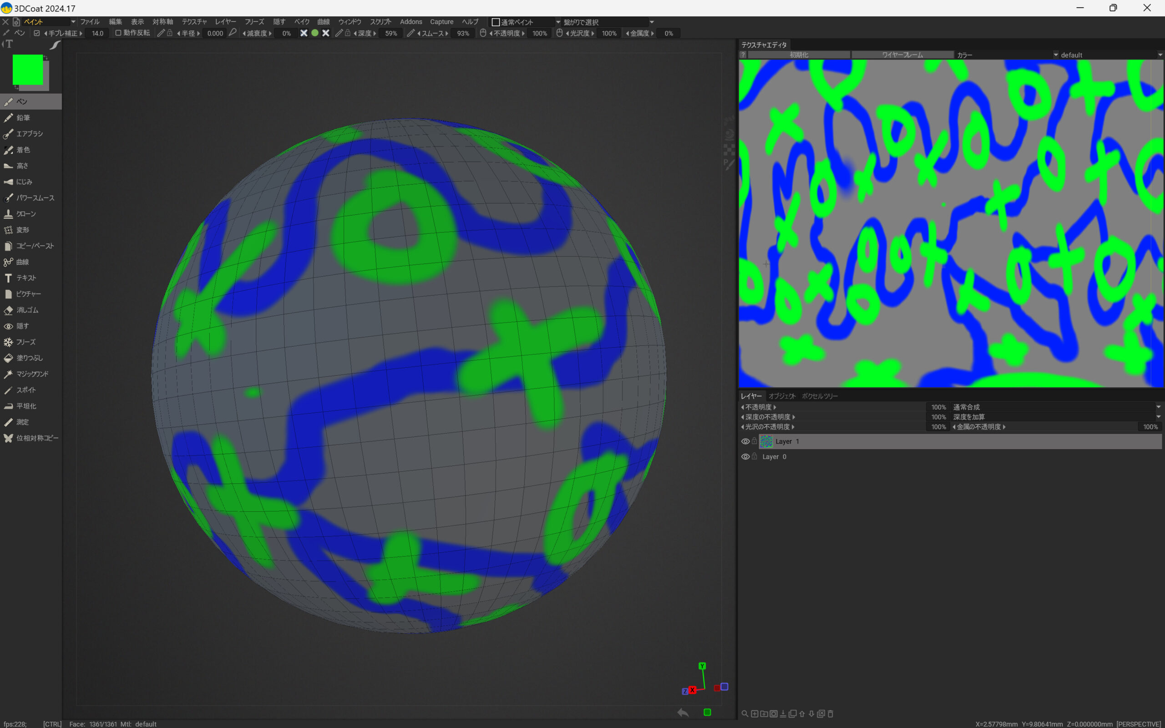Viewport: 1165px width, 728px height.
Task: Select the 位相対称コピー tool
Action: pos(36,438)
